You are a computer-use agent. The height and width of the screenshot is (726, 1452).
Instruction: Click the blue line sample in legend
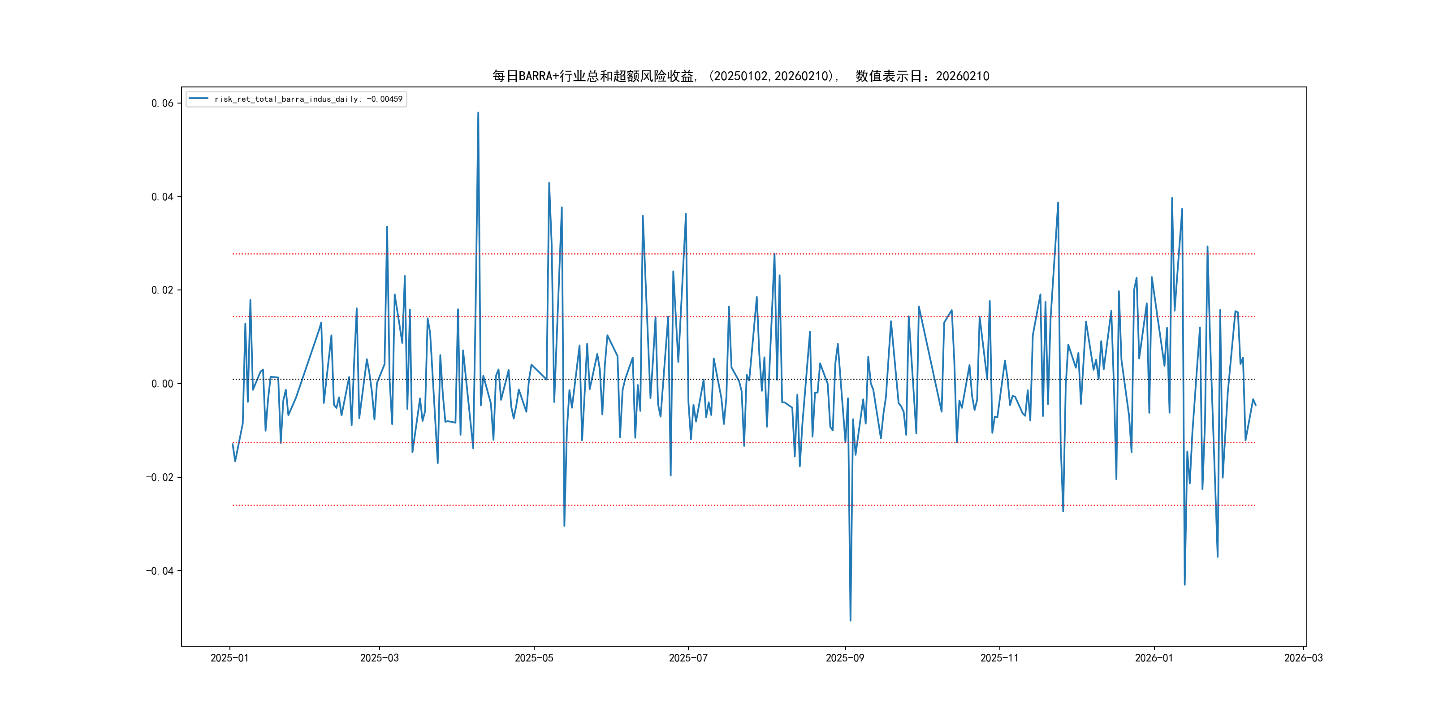pos(198,99)
